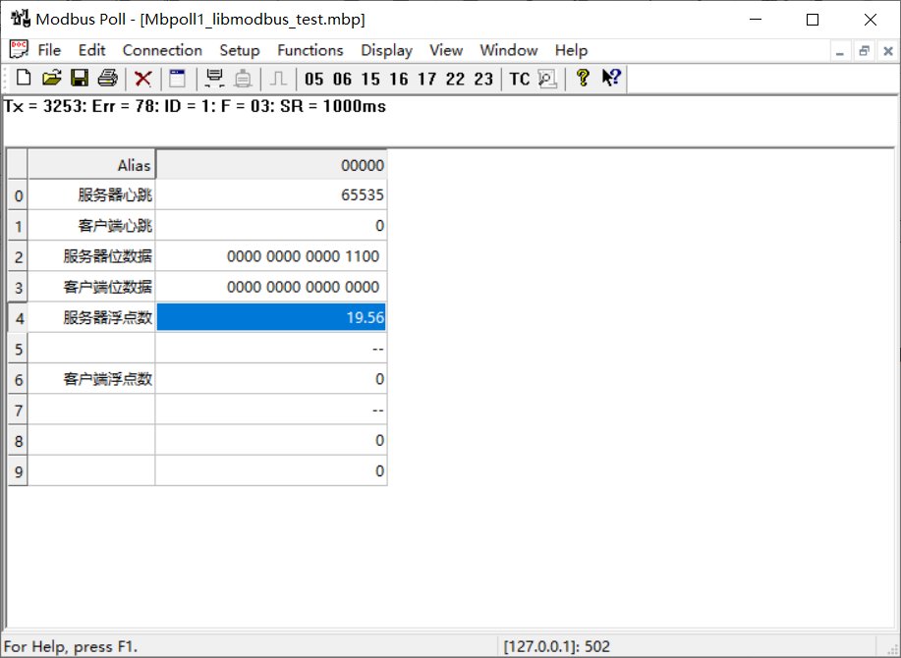Select function 15 write multiple coils
The image size is (901, 658).
tap(370, 79)
